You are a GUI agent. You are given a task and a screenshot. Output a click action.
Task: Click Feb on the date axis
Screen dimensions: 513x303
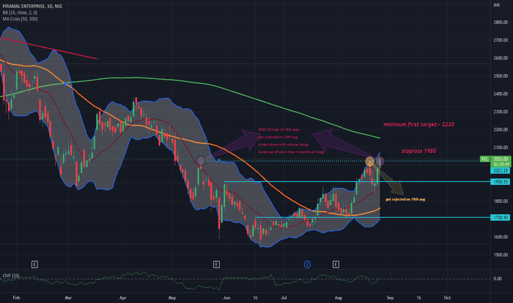coord(17,297)
